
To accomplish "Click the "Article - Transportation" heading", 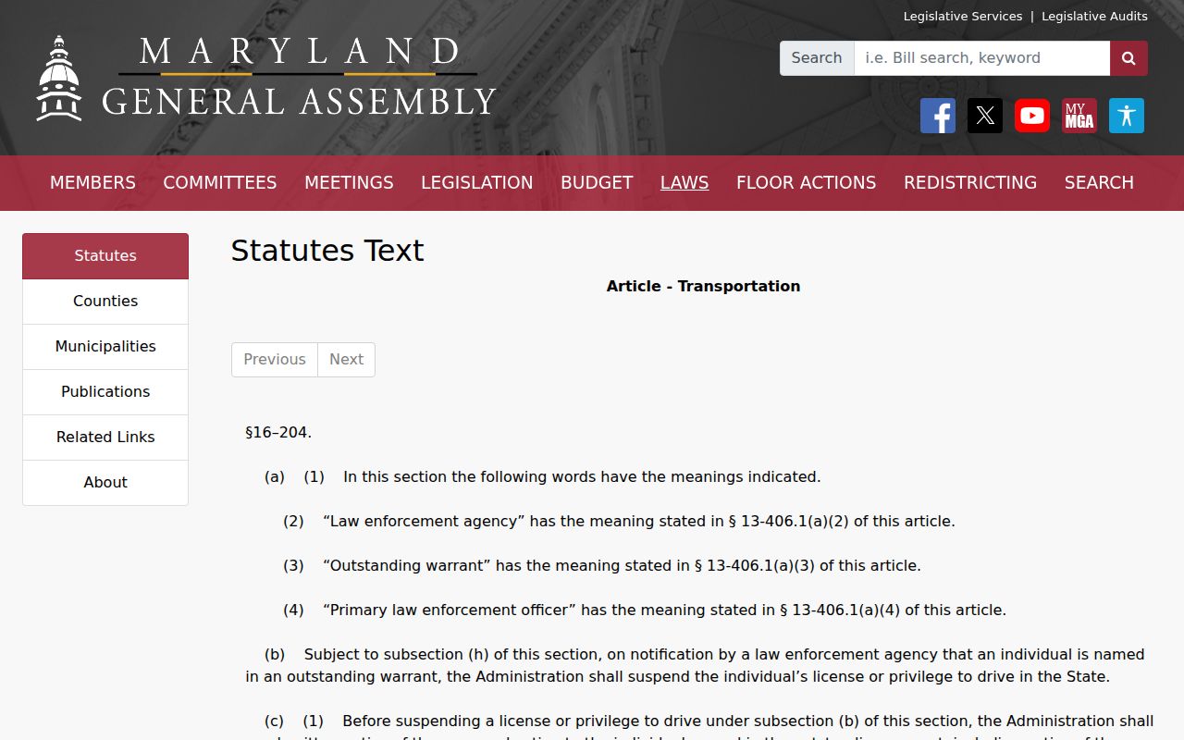I will tap(703, 287).
